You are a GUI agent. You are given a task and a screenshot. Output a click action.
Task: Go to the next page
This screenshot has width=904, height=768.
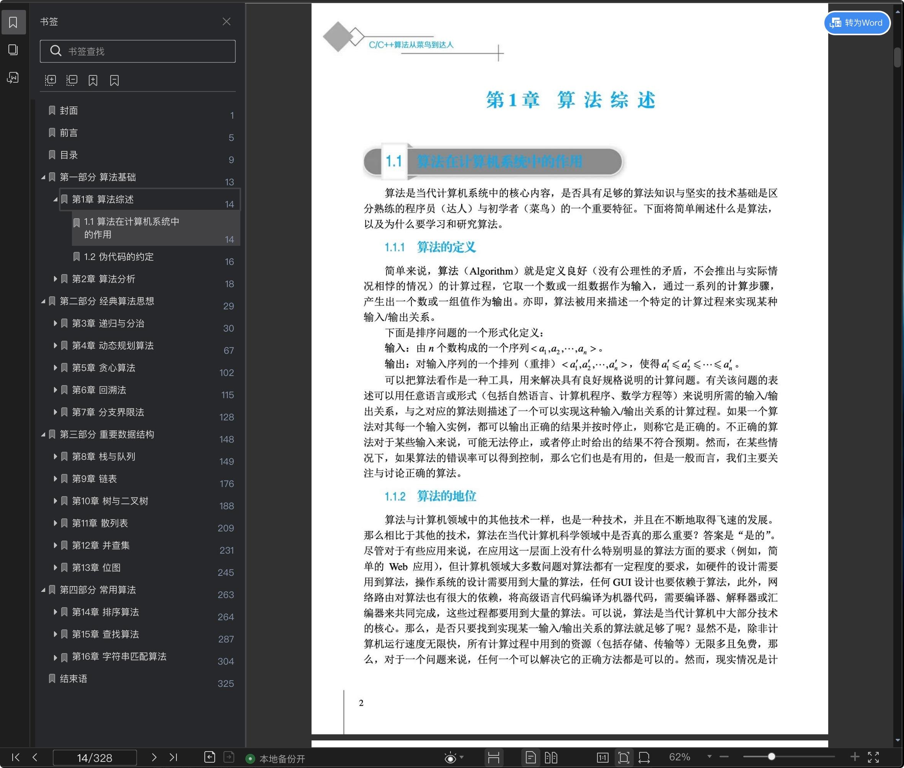click(153, 757)
